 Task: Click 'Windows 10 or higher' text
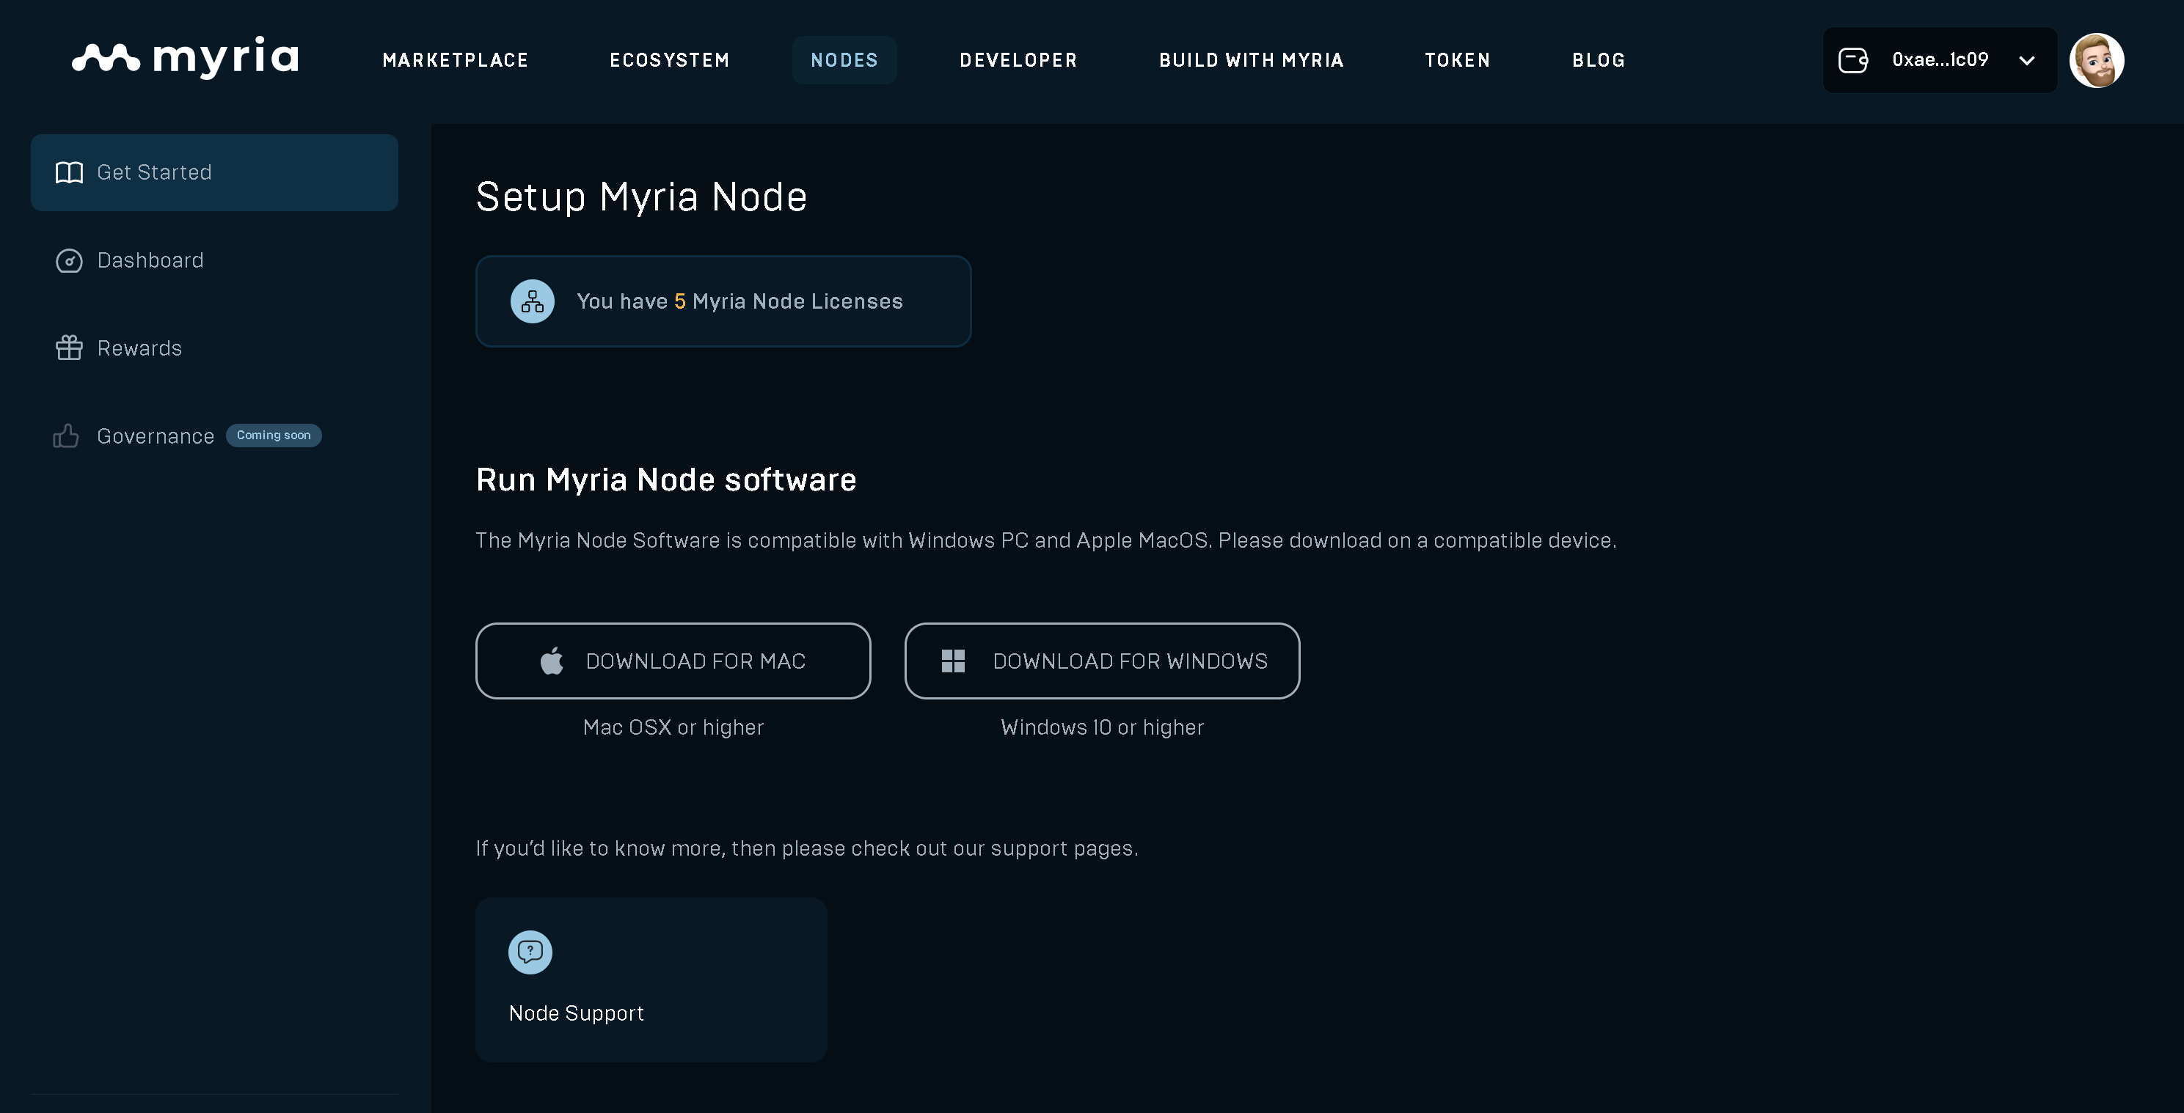(x=1102, y=727)
